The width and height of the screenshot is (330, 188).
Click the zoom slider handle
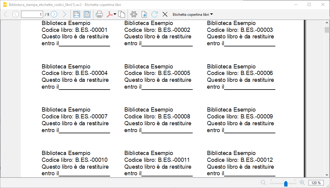pos(286,184)
